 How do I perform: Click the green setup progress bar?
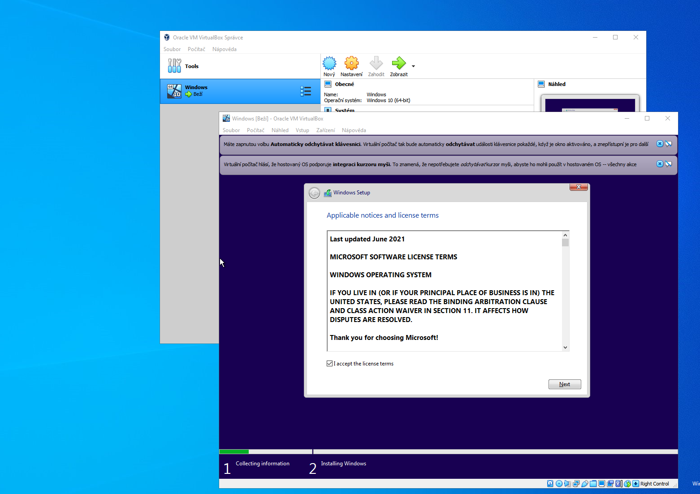click(x=234, y=451)
